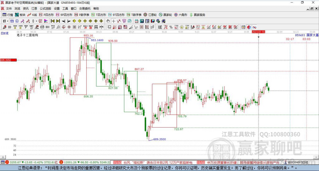Open the P数字表 tool
Screen dimensions: 319x171
82,15
